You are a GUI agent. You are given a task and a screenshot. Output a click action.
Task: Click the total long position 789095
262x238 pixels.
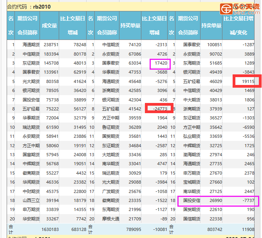tap(131, 229)
